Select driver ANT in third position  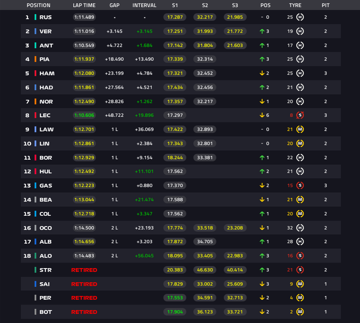(x=46, y=46)
